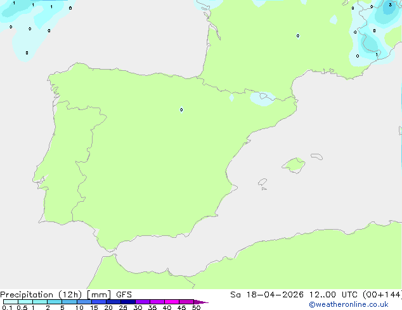402x310 pixels.
Task: Click the above-50 mm legend arrow tip
Action: tap(201, 302)
